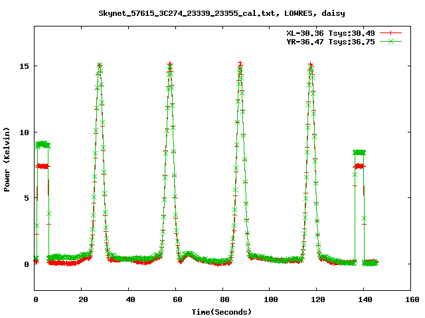Click y-axis tick label 0
This screenshot has width=425, height=318.
click(27, 264)
